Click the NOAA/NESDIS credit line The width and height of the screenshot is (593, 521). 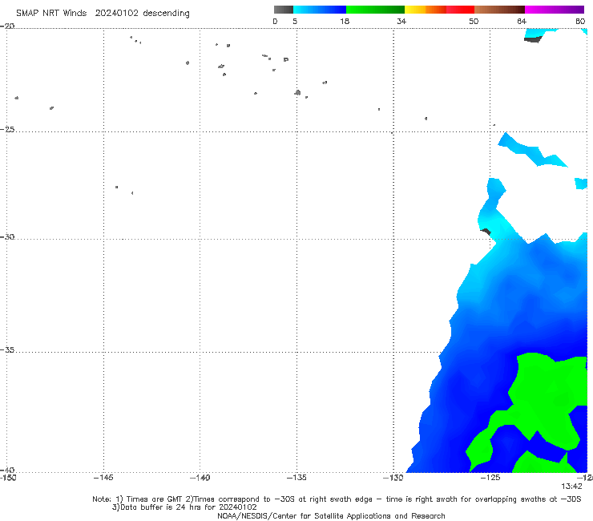pyautogui.click(x=331, y=515)
